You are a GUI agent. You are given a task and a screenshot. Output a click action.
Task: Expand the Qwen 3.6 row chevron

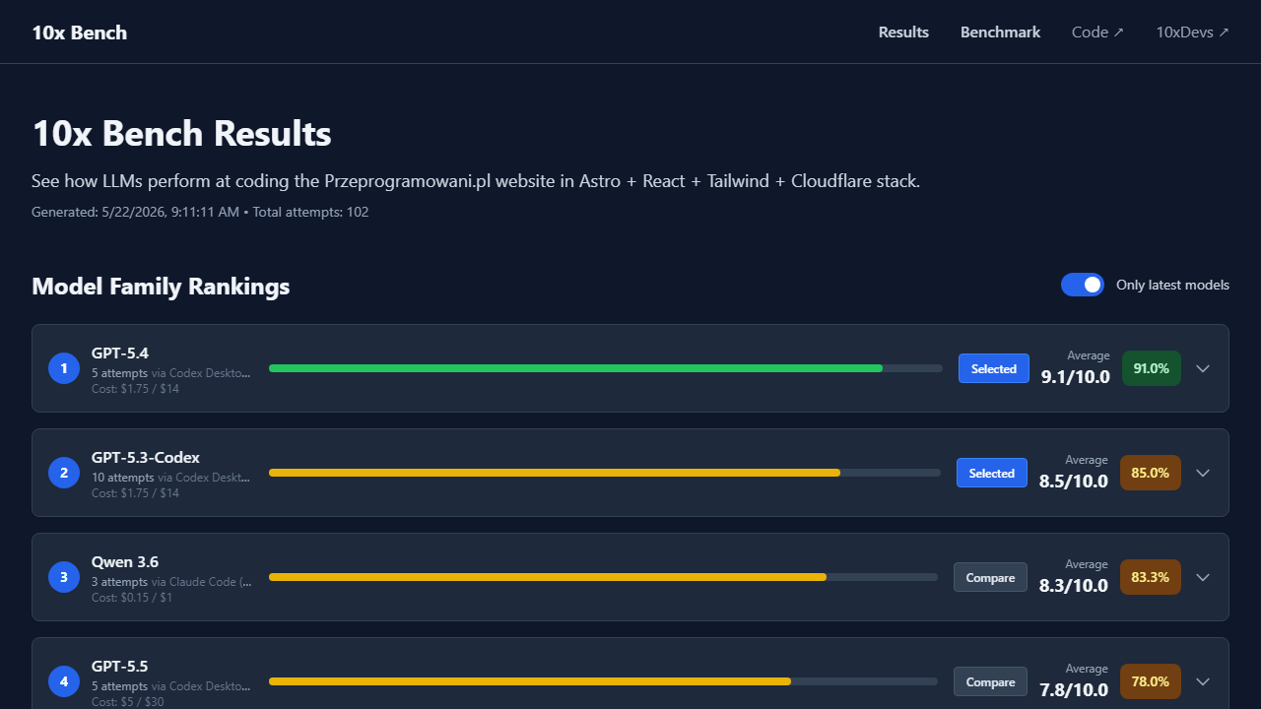click(x=1203, y=577)
